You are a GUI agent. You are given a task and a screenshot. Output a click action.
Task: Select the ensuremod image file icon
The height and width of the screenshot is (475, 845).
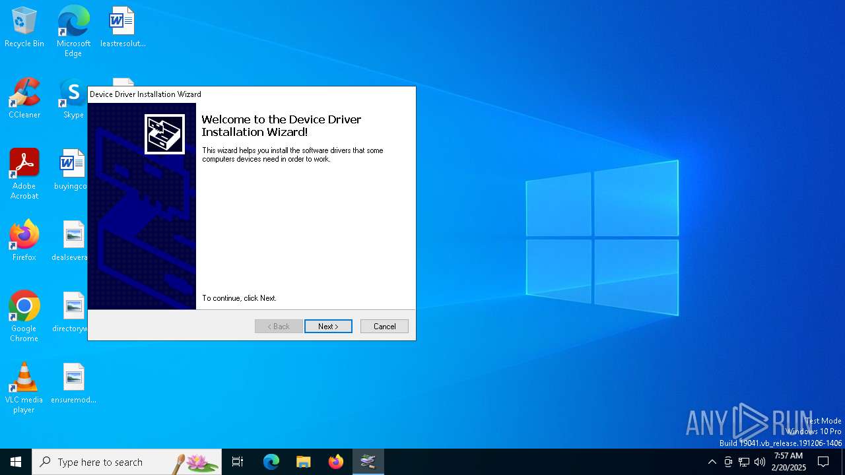[x=73, y=383]
